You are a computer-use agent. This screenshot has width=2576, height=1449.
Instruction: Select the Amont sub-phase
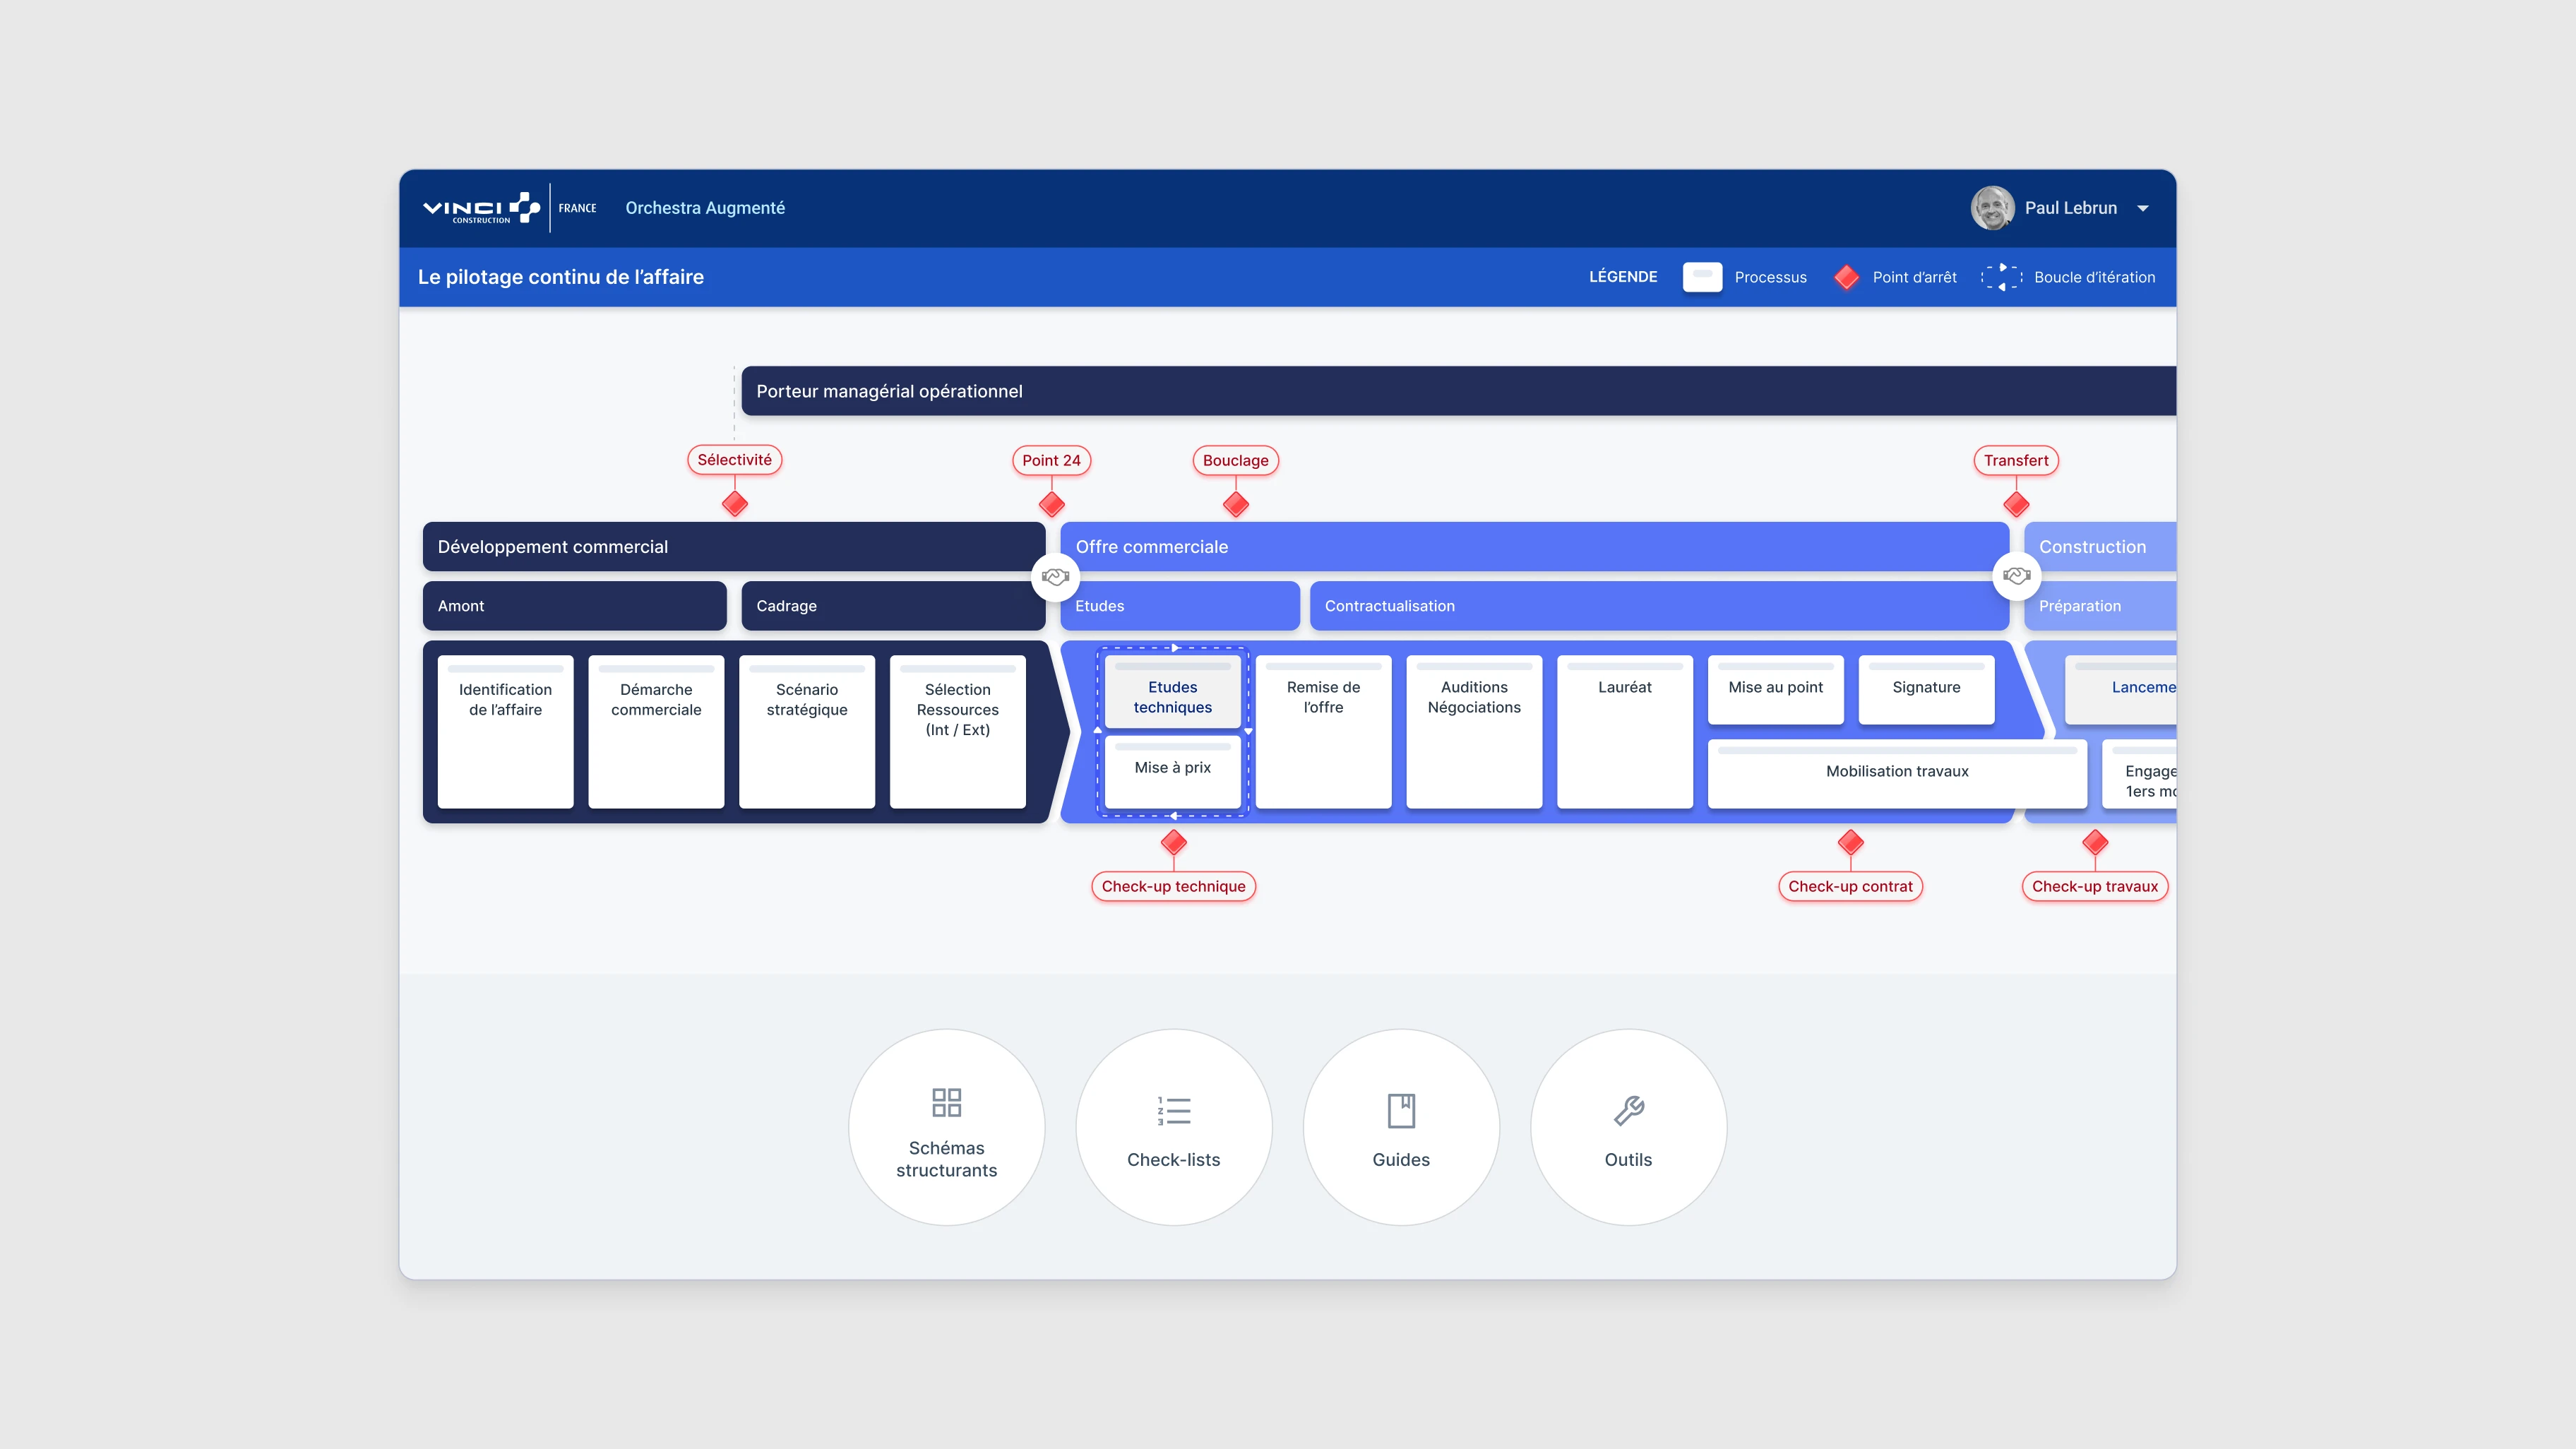[574, 605]
